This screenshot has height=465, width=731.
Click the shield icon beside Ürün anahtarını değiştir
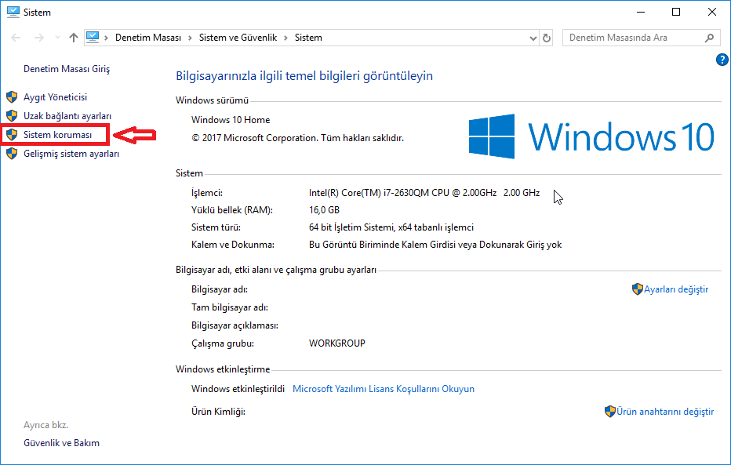tap(609, 411)
